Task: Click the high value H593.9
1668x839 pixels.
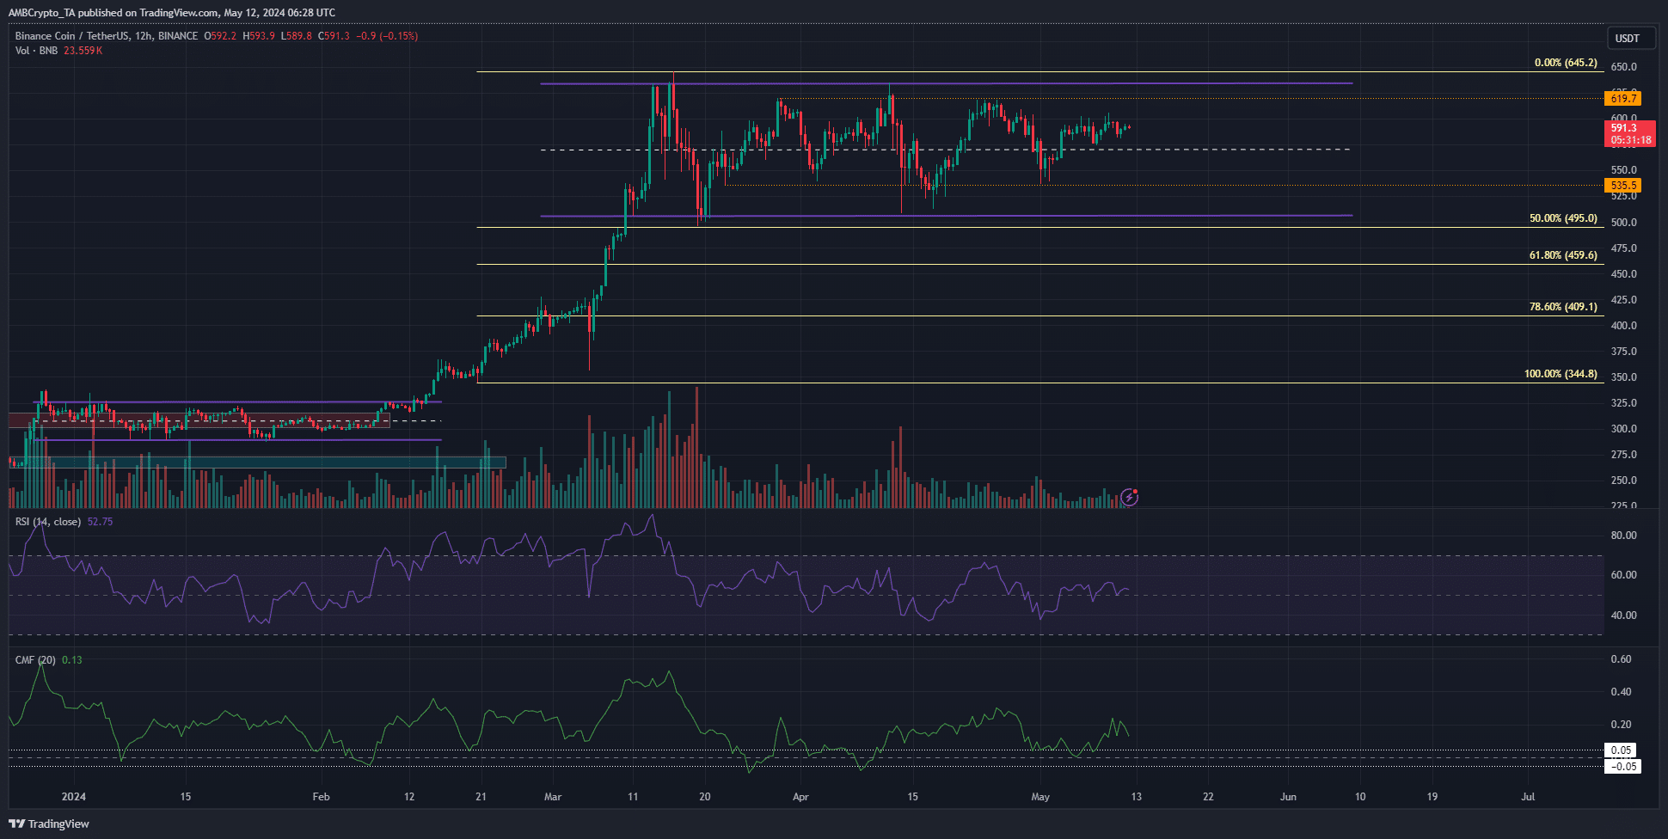Action: pos(259,36)
